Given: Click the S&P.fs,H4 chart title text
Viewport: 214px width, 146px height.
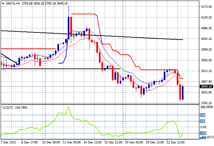Looking at the screenshot, I should click(x=13, y=4).
